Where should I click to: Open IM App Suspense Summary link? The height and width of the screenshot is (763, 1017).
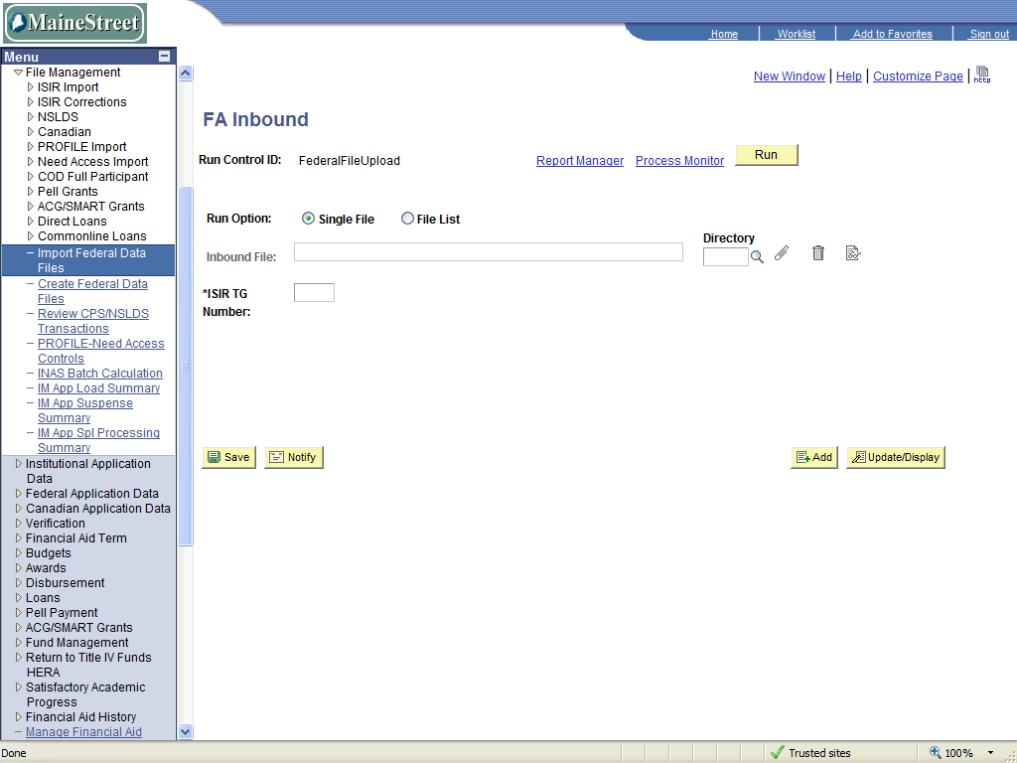[85, 410]
